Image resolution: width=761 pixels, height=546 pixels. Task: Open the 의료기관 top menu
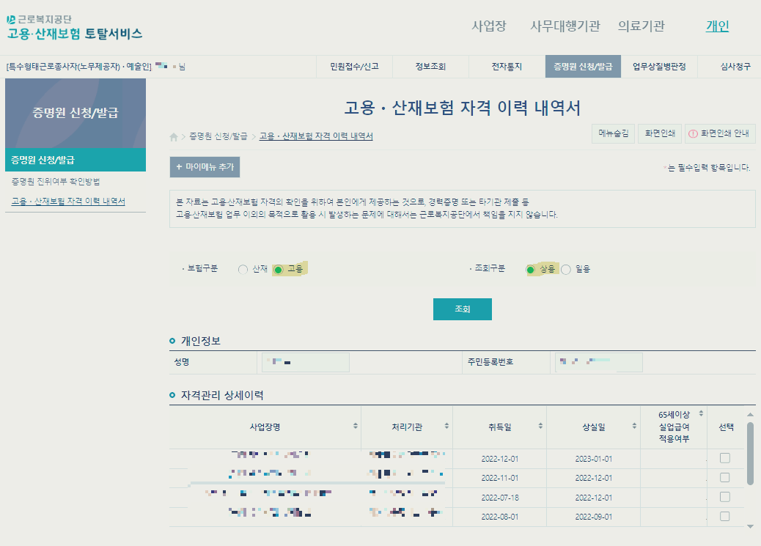coord(641,26)
